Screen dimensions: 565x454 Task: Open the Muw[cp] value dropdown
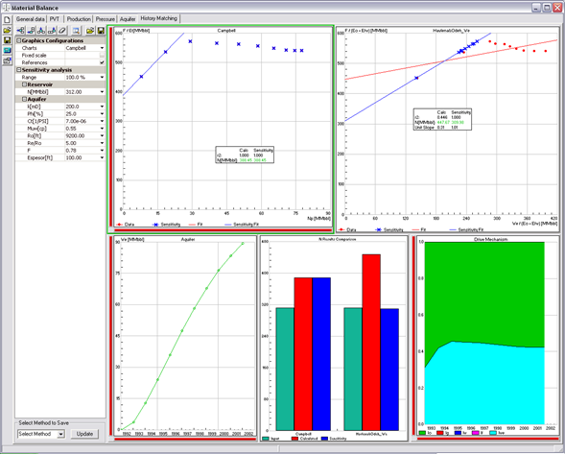pos(102,129)
